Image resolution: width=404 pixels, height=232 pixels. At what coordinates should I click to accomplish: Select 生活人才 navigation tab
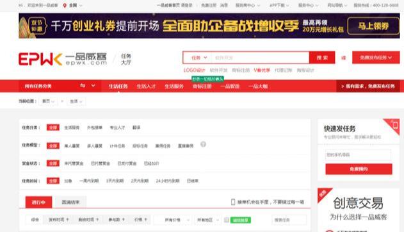pyautogui.click(x=146, y=86)
